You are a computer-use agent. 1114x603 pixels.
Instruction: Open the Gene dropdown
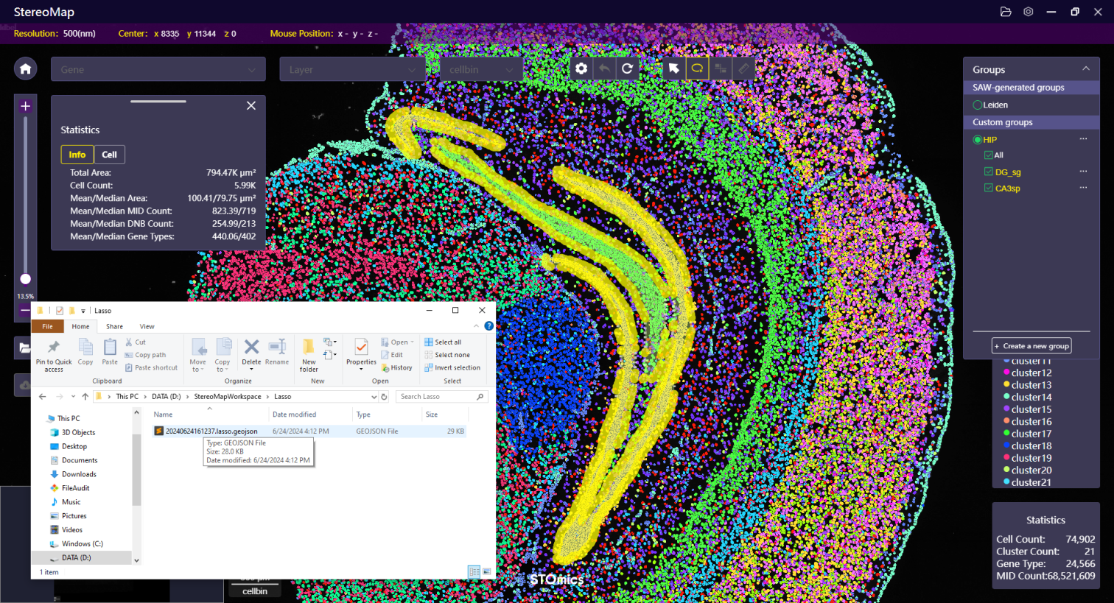point(158,69)
